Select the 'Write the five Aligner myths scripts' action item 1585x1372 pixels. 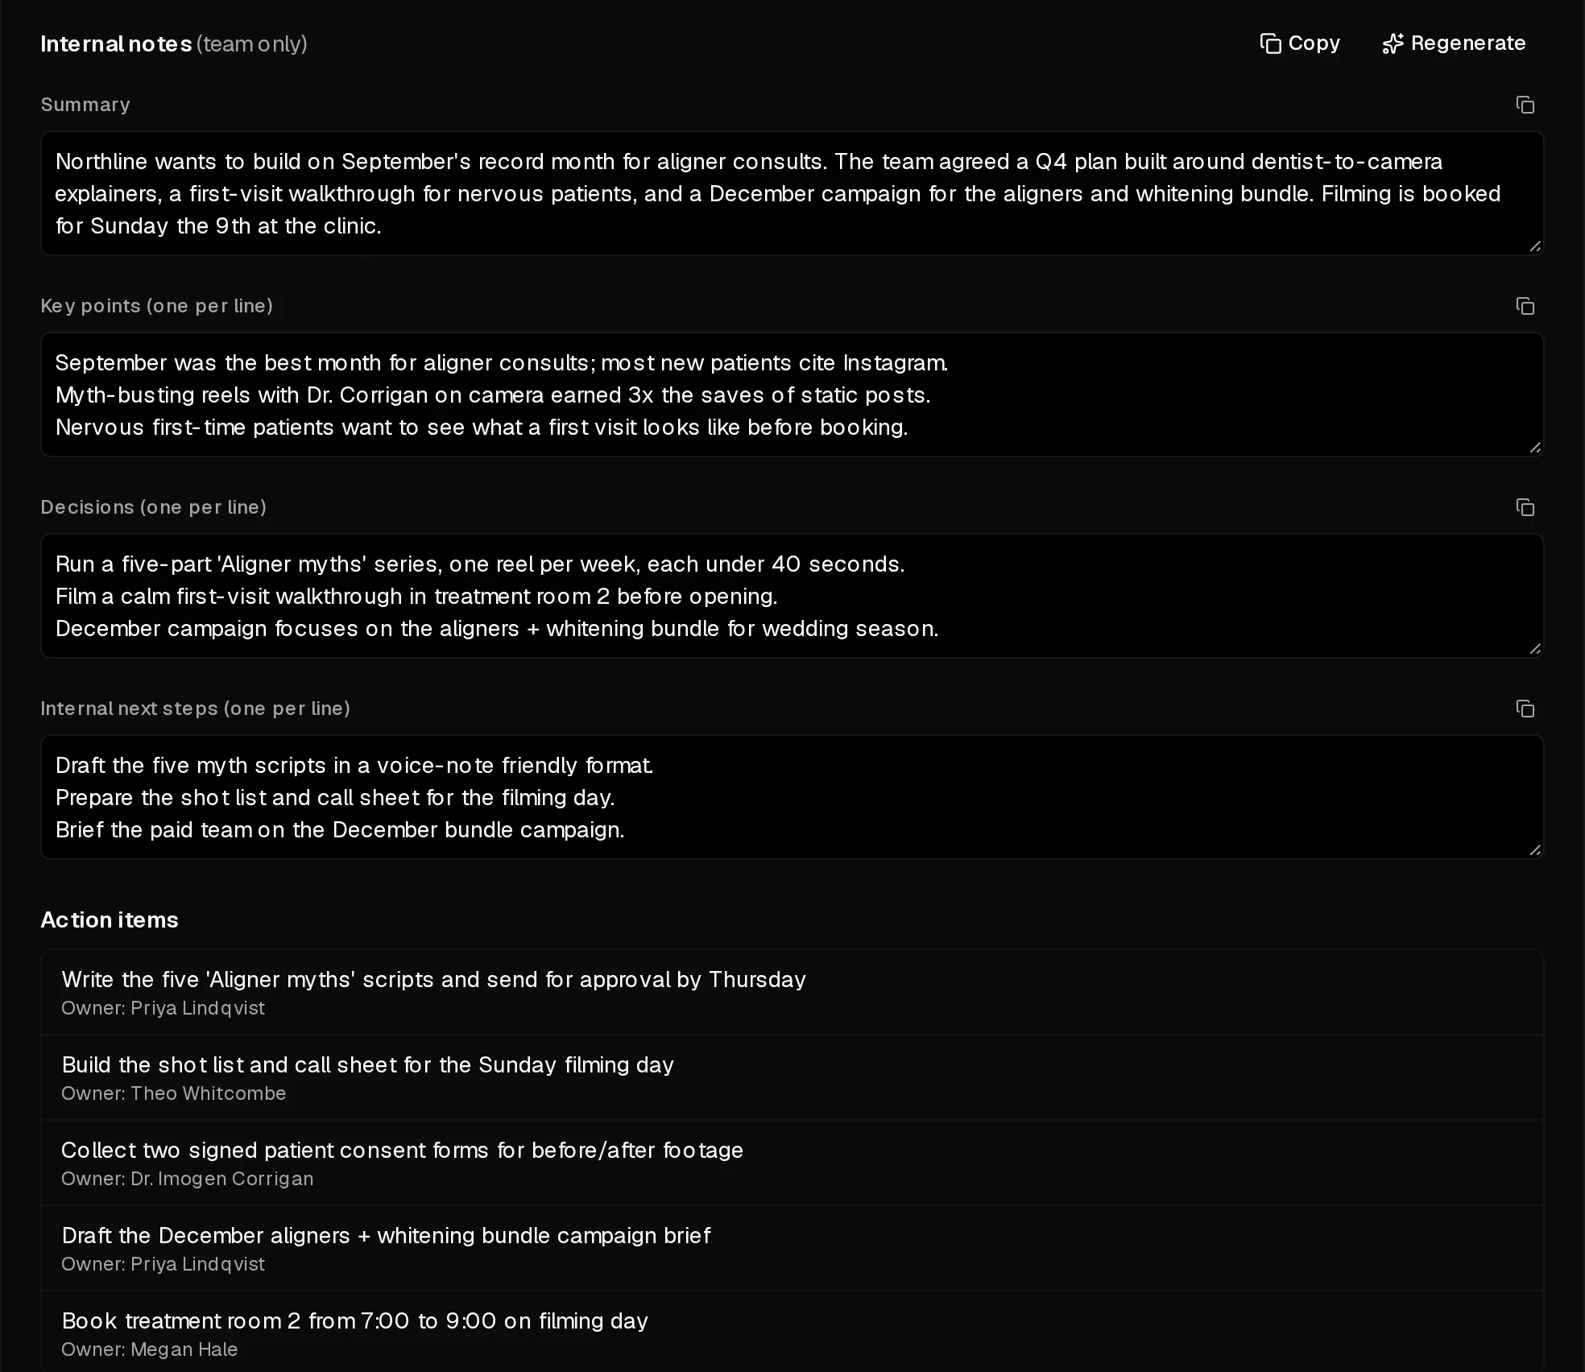pos(792,992)
